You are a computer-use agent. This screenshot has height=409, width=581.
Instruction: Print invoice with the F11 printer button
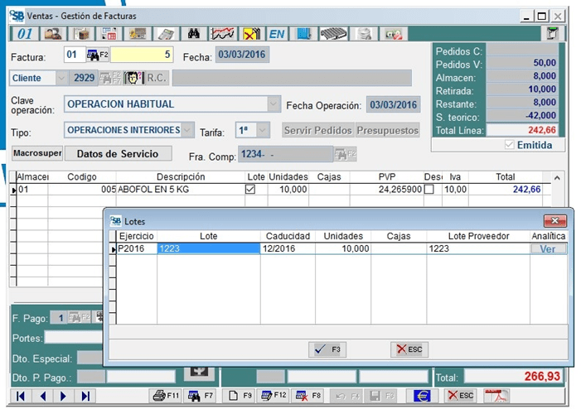(166, 396)
